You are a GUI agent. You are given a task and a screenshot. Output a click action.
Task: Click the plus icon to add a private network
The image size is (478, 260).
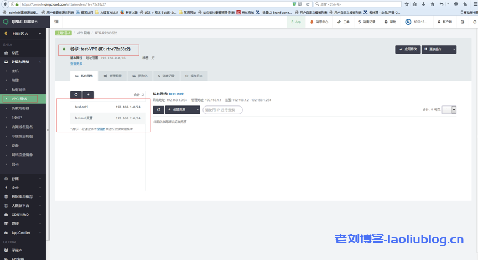point(87,94)
